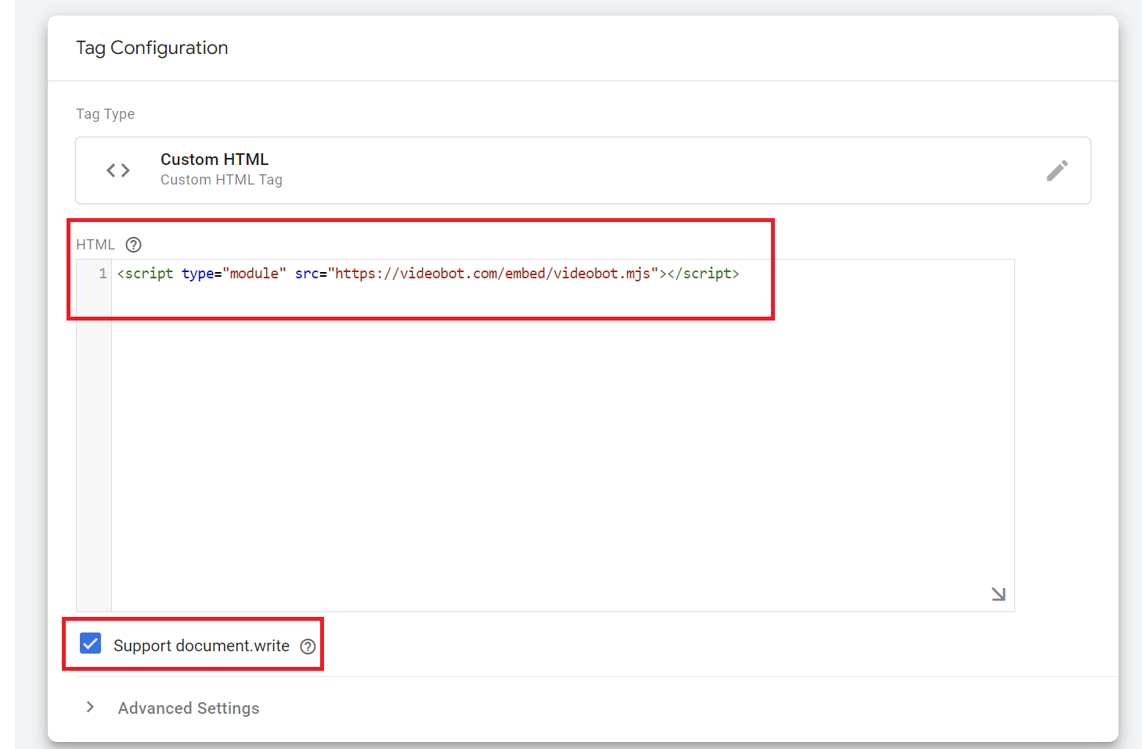Click the Support document.write label text
The width and height of the screenshot is (1142, 749).
point(201,646)
